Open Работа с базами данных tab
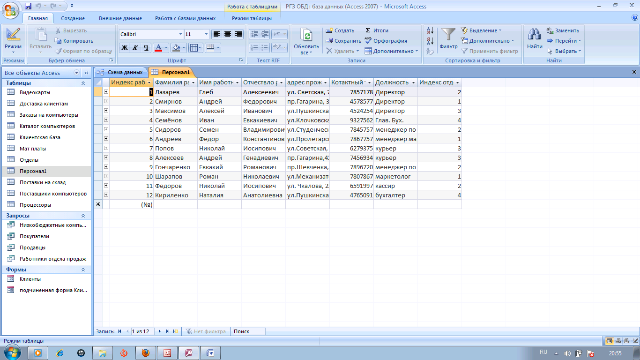 tap(186, 18)
